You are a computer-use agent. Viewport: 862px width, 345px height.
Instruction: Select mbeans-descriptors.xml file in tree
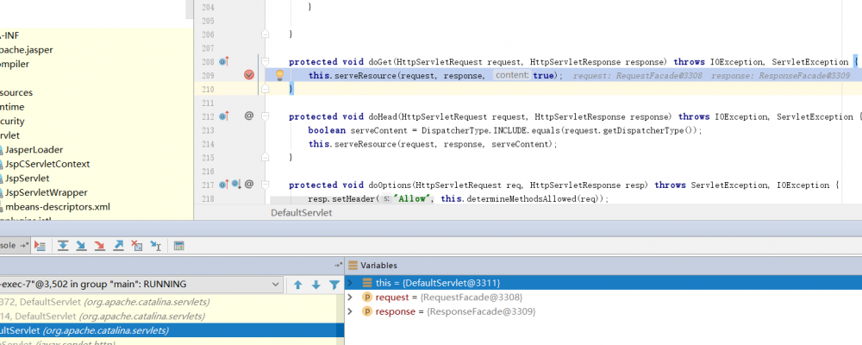pyautogui.click(x=57, y=207)
